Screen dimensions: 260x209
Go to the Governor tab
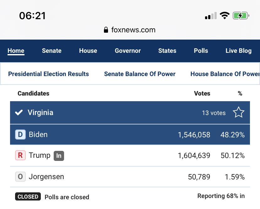click(128, 51)
